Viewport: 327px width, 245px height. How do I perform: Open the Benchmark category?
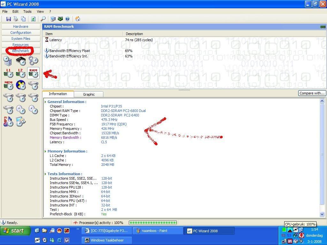point(21,51)
